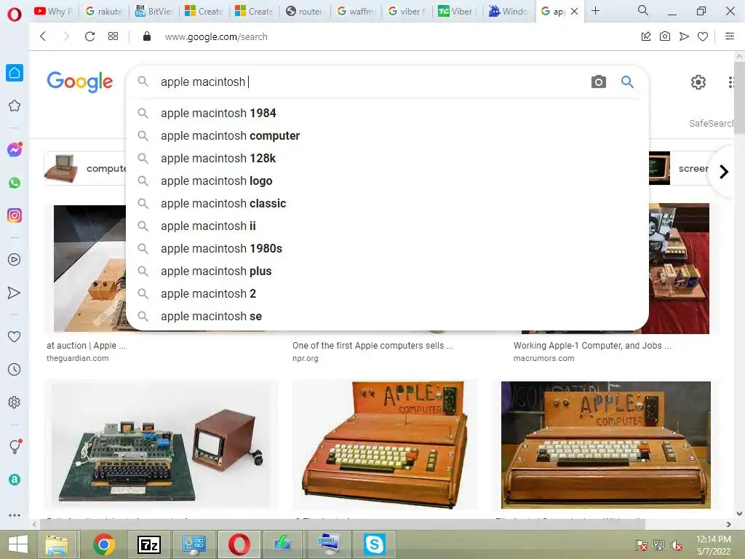
Task: Select suggestion 'apple macintosh ii'
Action: tap(387, 226)
